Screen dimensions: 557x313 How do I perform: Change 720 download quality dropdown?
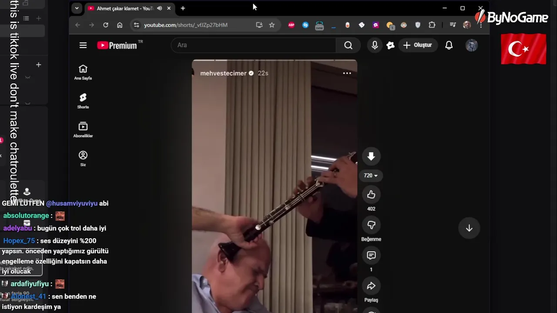(371, 176)
